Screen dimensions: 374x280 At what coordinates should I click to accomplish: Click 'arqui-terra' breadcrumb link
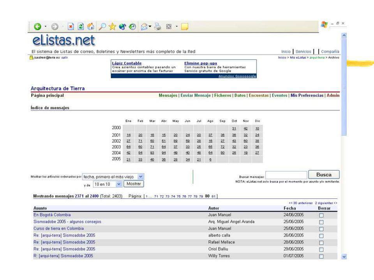pos(317,58)
